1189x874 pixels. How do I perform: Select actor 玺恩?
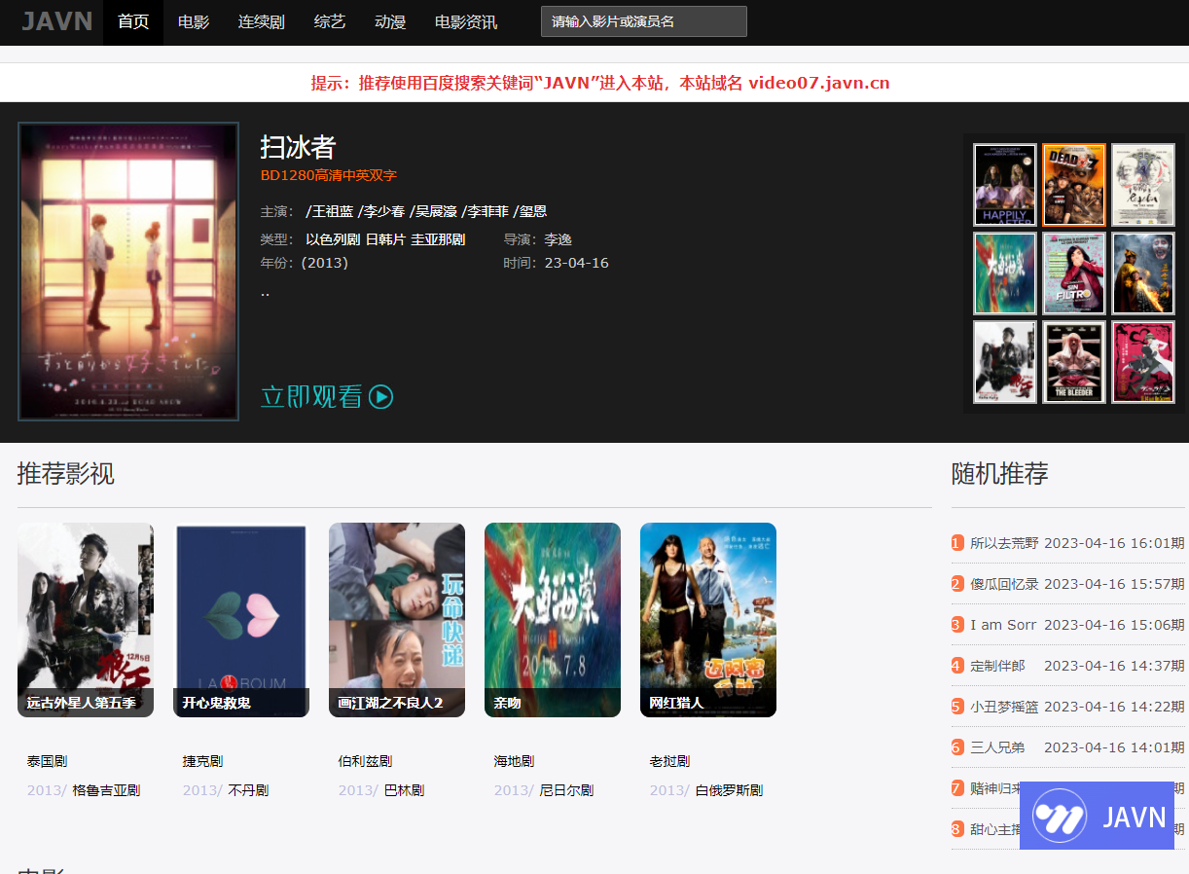point(529,211)
